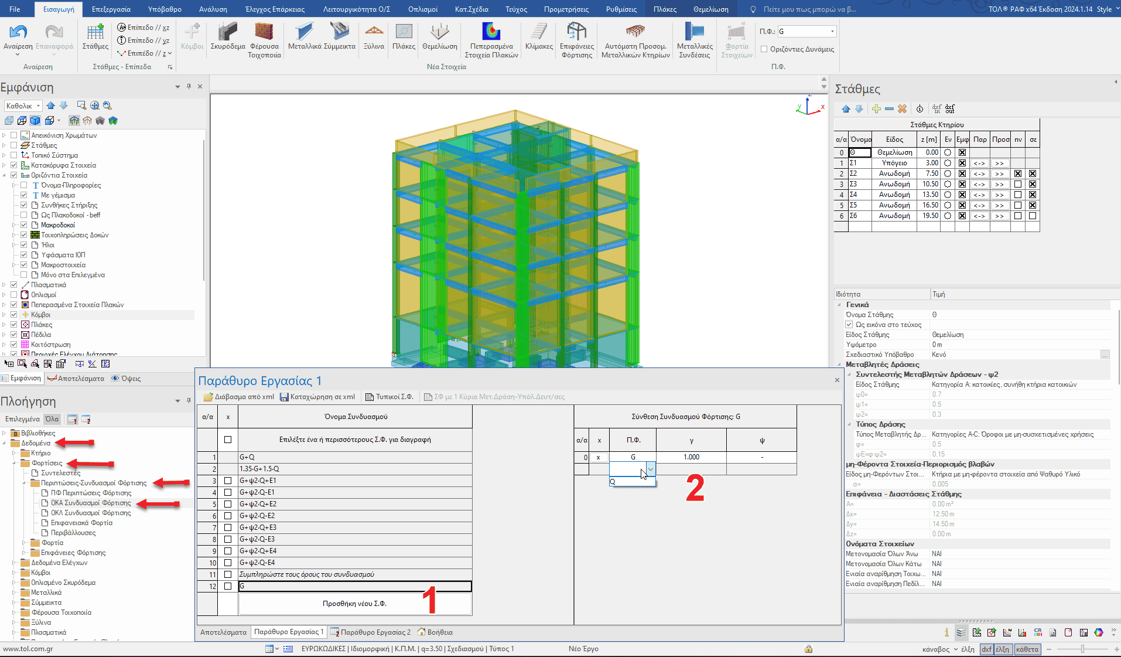Switch to Παράθυρο Εργασίας 2 tab

click(x=375, y=632)
